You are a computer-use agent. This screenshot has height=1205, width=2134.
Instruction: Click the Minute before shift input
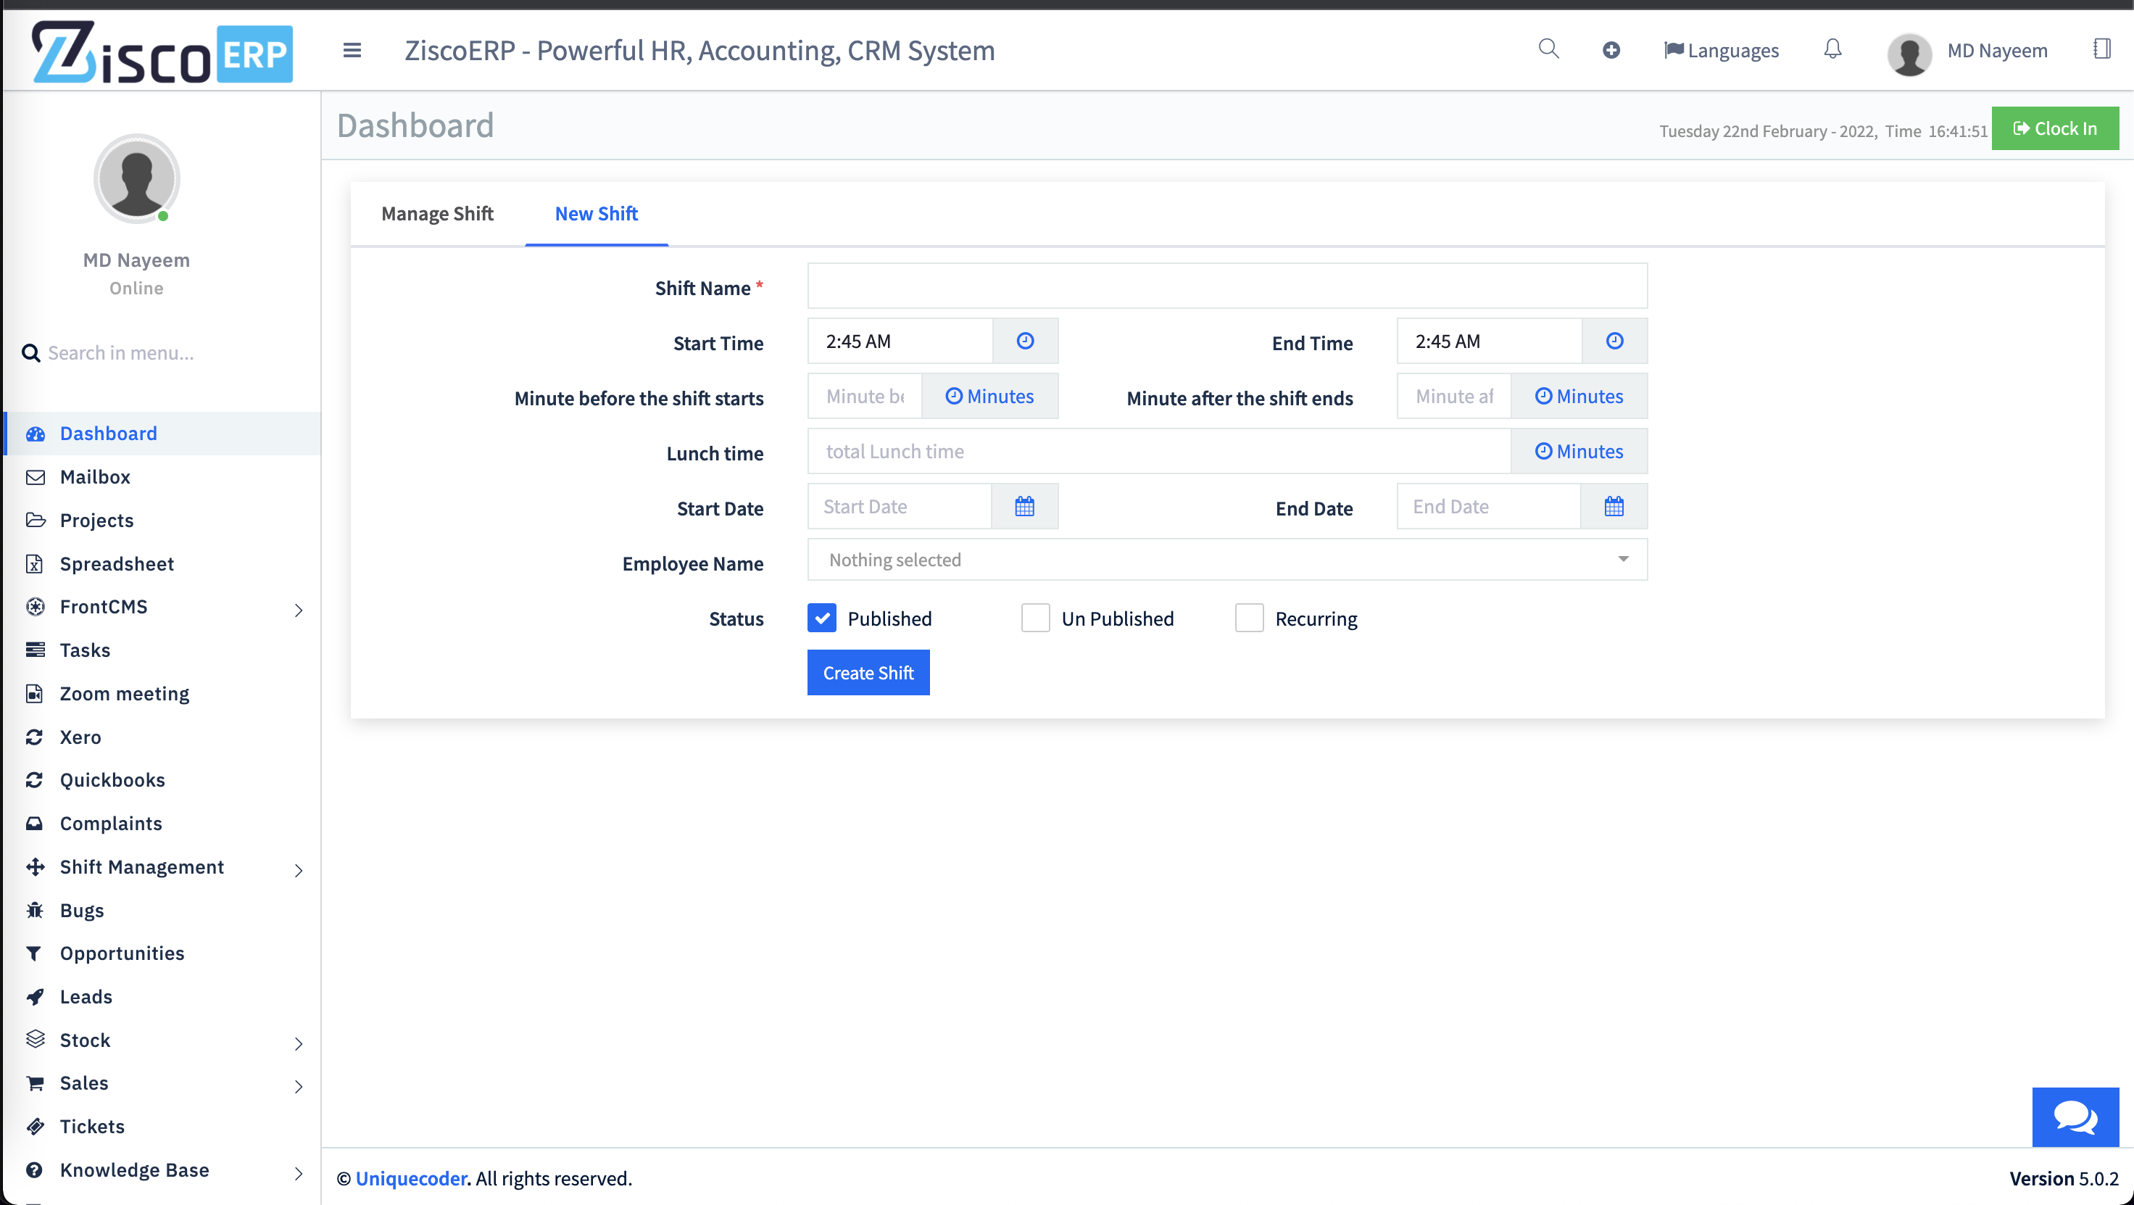[x=864, y=396]
